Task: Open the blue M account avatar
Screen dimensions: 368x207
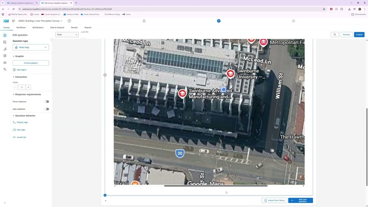Action: click(x=219, y=21)
